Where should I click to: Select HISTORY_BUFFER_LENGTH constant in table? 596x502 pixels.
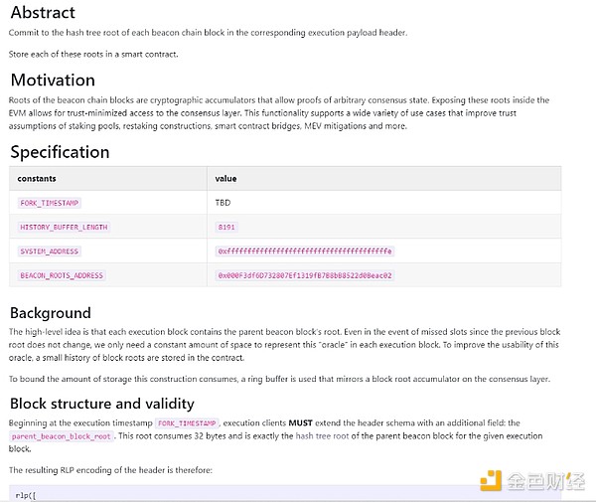[64, 227]
